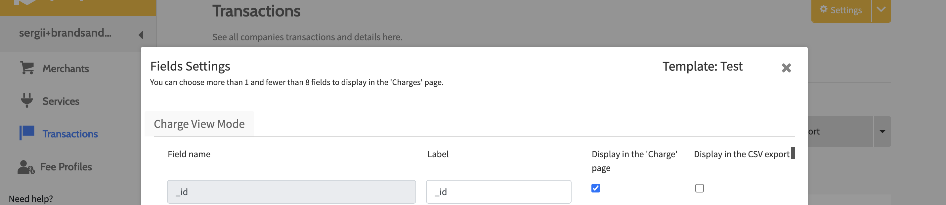
Task: Click the Services plug icon
Action: pyautogui.click(x=27, y=100)
